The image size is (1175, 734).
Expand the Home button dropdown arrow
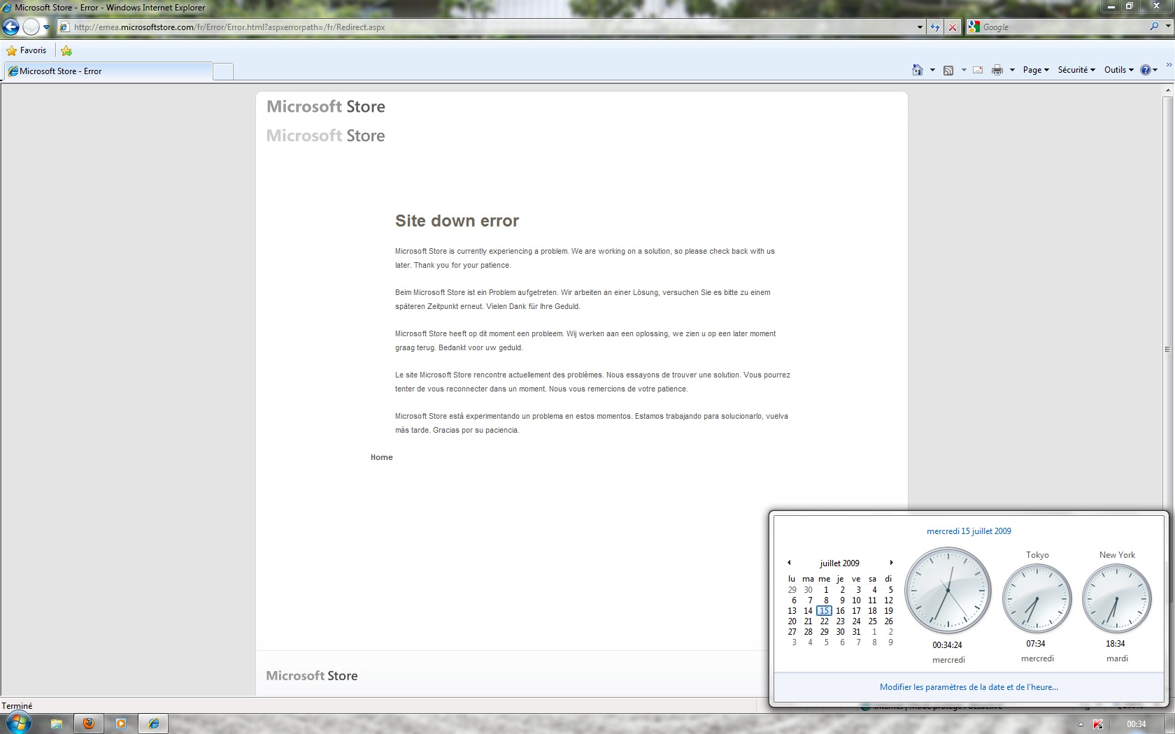932,70
